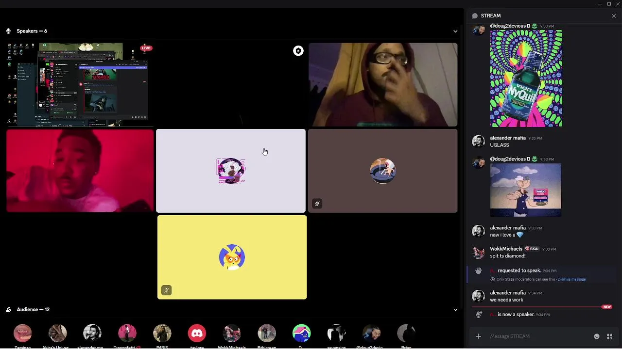Click the Audience people icon
622x349 pixels.
pyautogui.click(x=8, y=310)
